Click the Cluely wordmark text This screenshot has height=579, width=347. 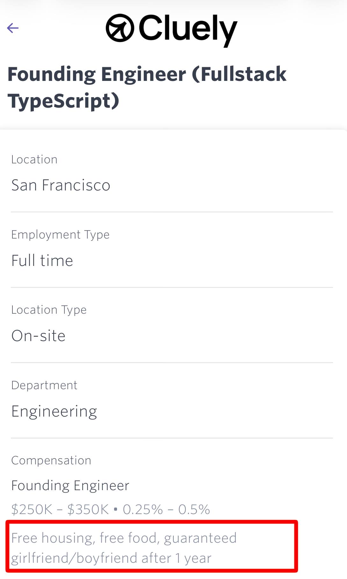coord(188,29)
